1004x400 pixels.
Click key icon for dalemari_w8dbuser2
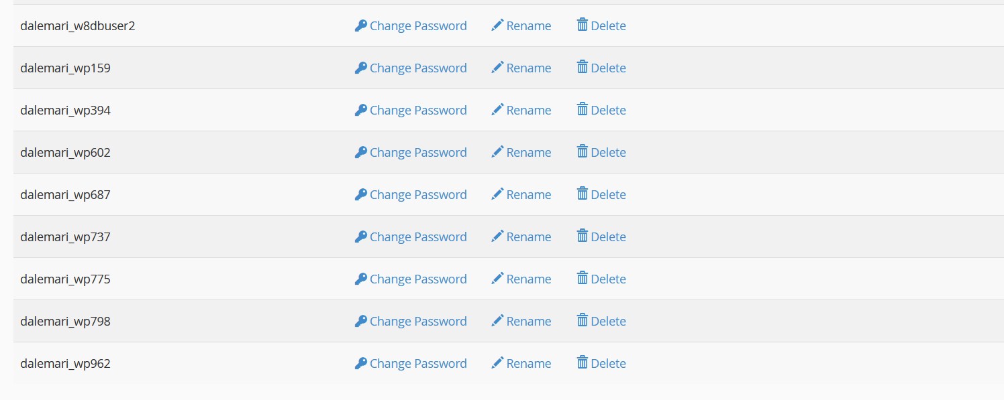pyautogui.click(x=361, y=25)
